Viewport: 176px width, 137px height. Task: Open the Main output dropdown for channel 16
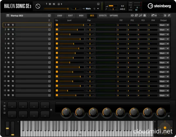pyautogui.click(x=164, y=95)
